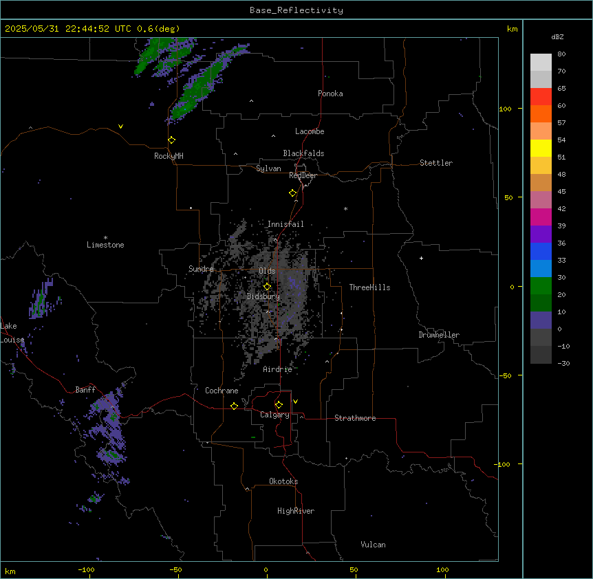Click the purple echo cluster near Banff

pos(108,427)
